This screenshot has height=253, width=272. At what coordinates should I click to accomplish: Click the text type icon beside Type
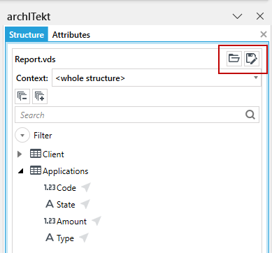tap(50, 238)
